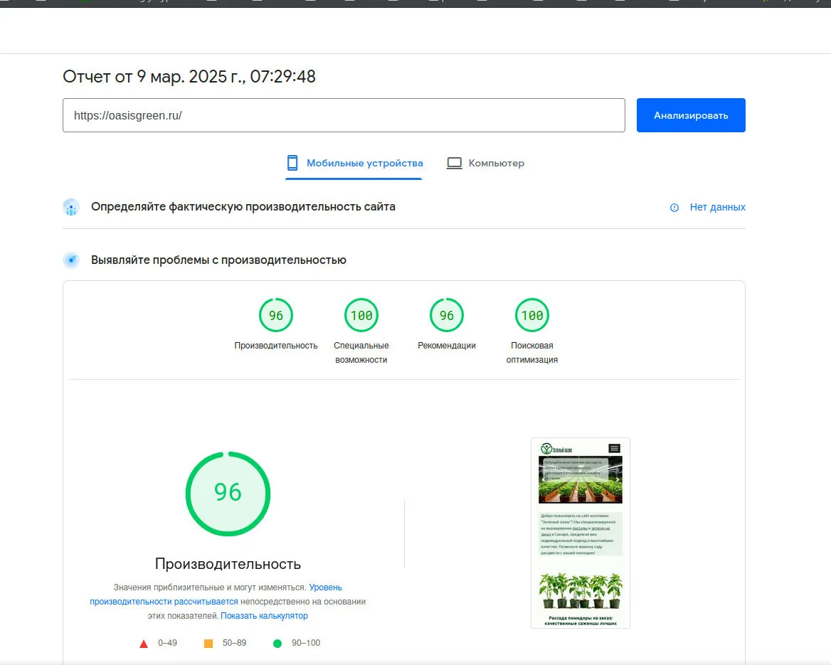
Task: Click the 50–89 legend range text
Action: click(x=234, y=643)
